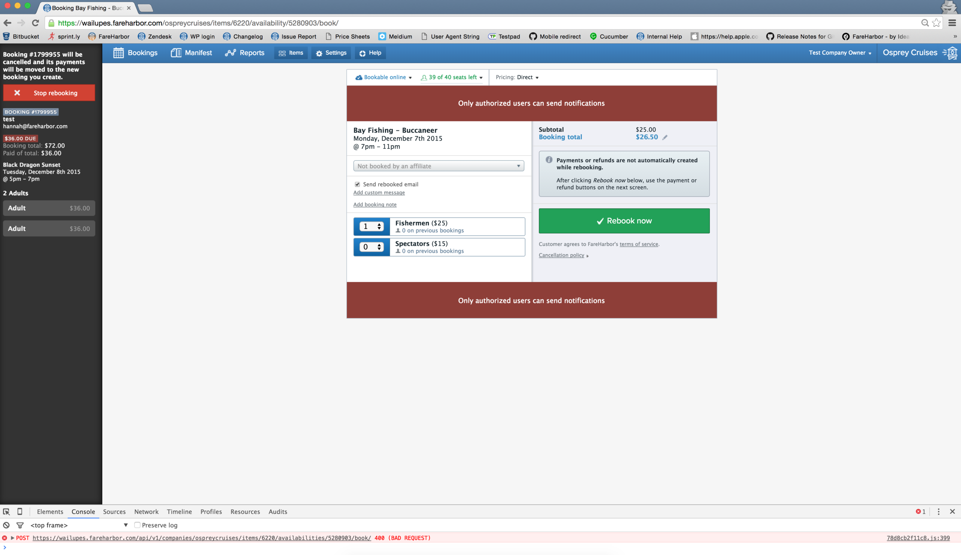Click the Add booking note link

(375, 204)
